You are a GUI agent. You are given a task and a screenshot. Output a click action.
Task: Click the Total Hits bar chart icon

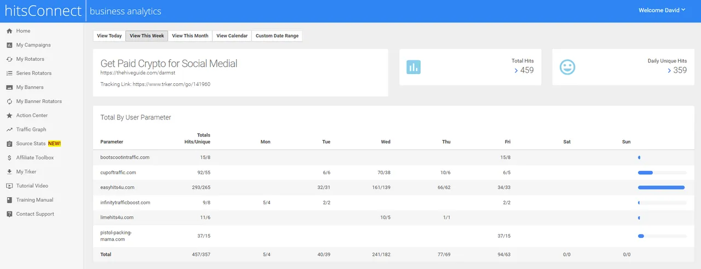tap(413, 67)
